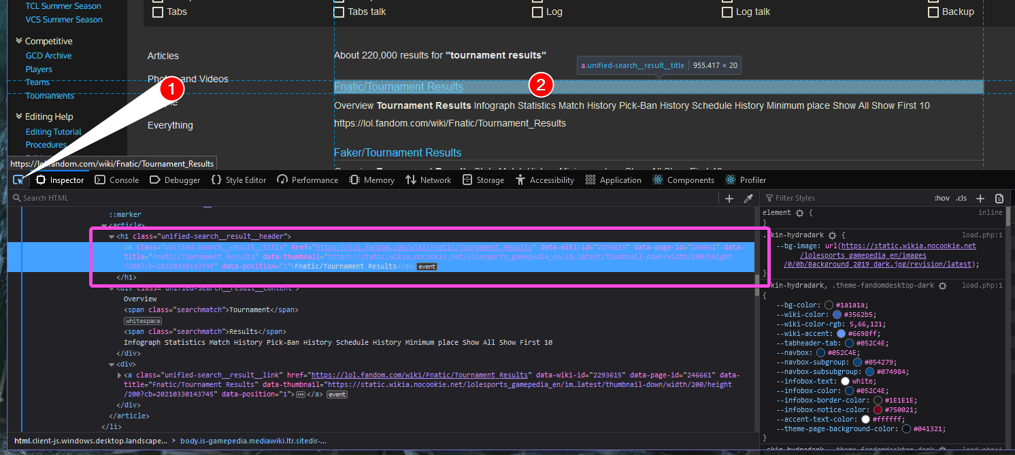Click the event badge after Fnatic/Tournament Results anchor
Image resolution: width=1015 pixels, height=455 pixels.
point(427,267)
